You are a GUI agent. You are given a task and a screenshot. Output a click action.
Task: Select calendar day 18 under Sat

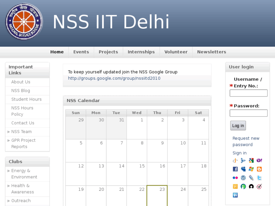point(198,174)
